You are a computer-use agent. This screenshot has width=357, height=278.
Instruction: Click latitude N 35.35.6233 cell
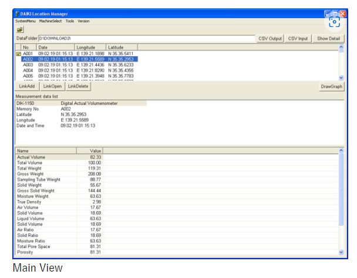[121, 65]
